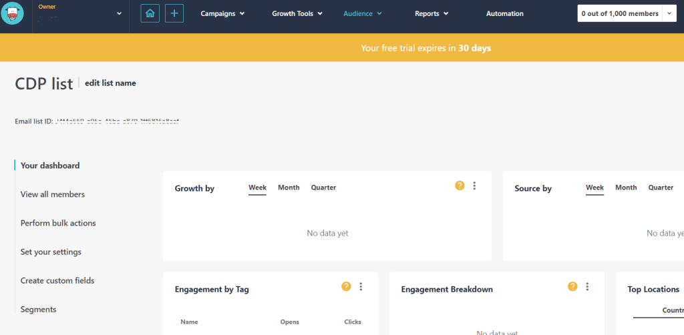The width and height of the screenshot is (684, 335).
Task: Open the Reports dropdown menu
Action: [x=431, y=13]
